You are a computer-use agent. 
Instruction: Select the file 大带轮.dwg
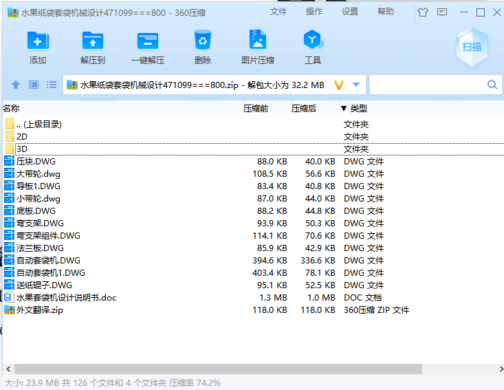[253, 173]
